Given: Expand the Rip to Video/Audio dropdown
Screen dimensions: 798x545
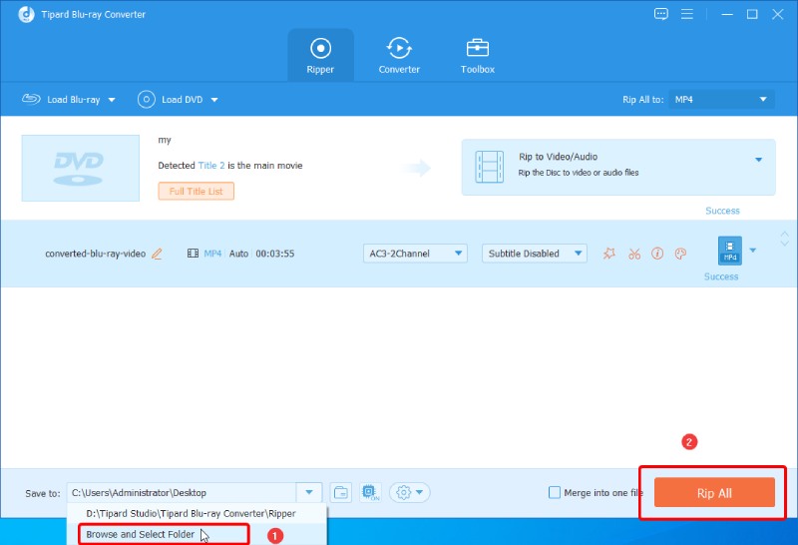Looking at the screenshot, I should point(758,160).
